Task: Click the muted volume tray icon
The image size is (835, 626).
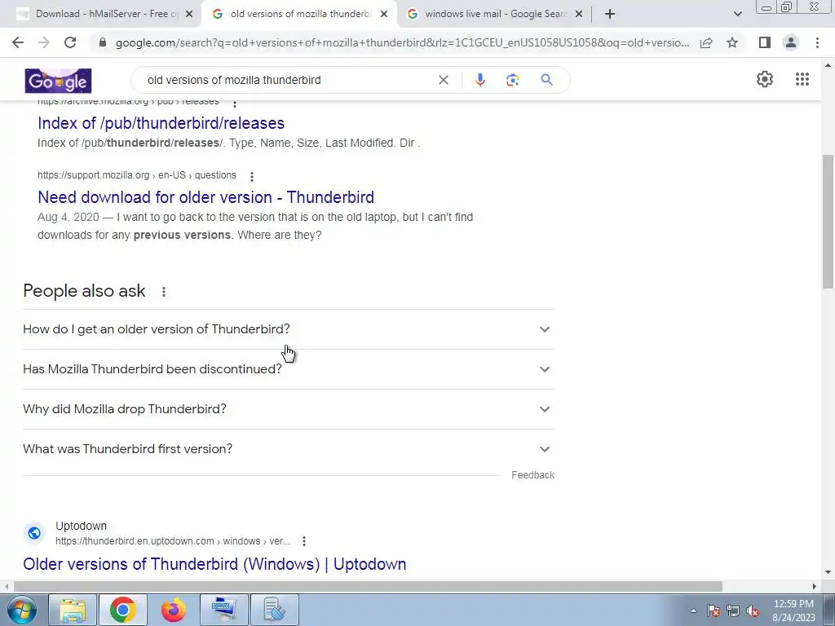Action: 753,611
